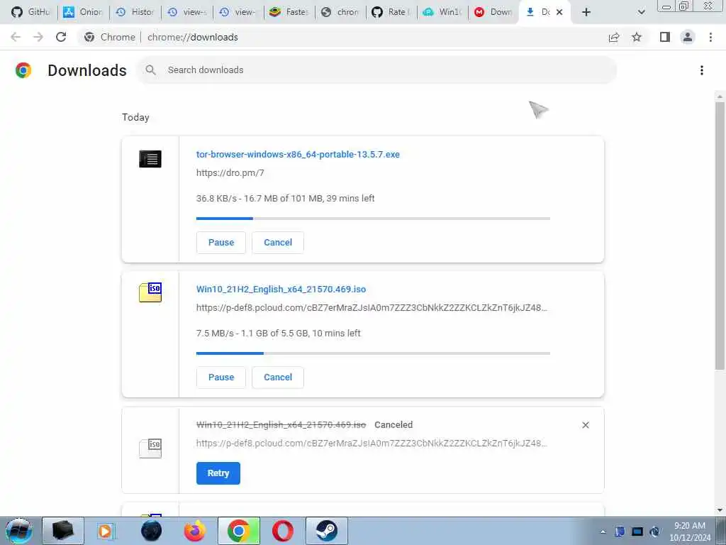Select the History tab
Screen dimensions: 726x545
[134, 12]
